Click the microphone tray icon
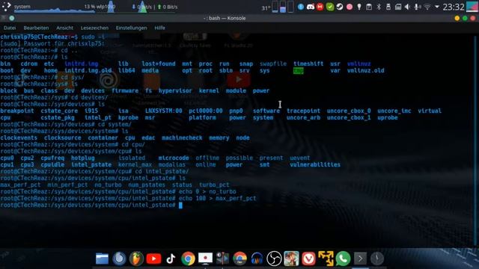 coord(417,7)
